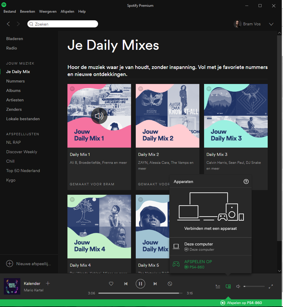Click the scrollbar down arrow

click(279, 271)
